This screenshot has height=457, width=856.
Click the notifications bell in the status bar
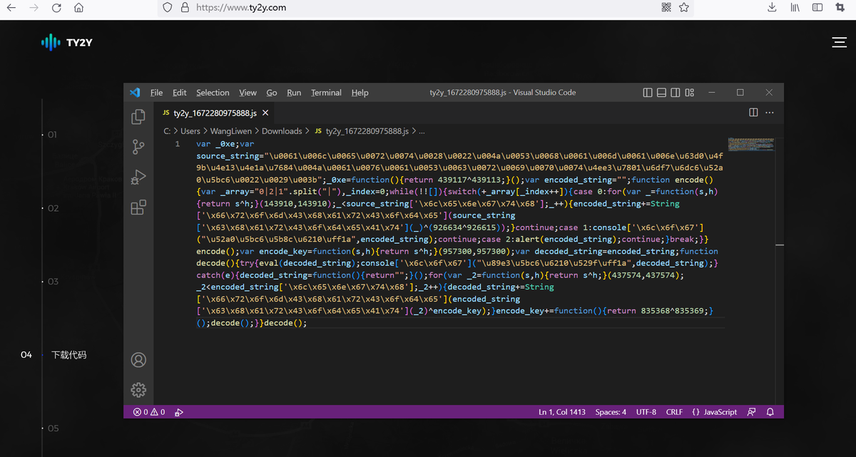pyautogui.click(x=770, y=412)
